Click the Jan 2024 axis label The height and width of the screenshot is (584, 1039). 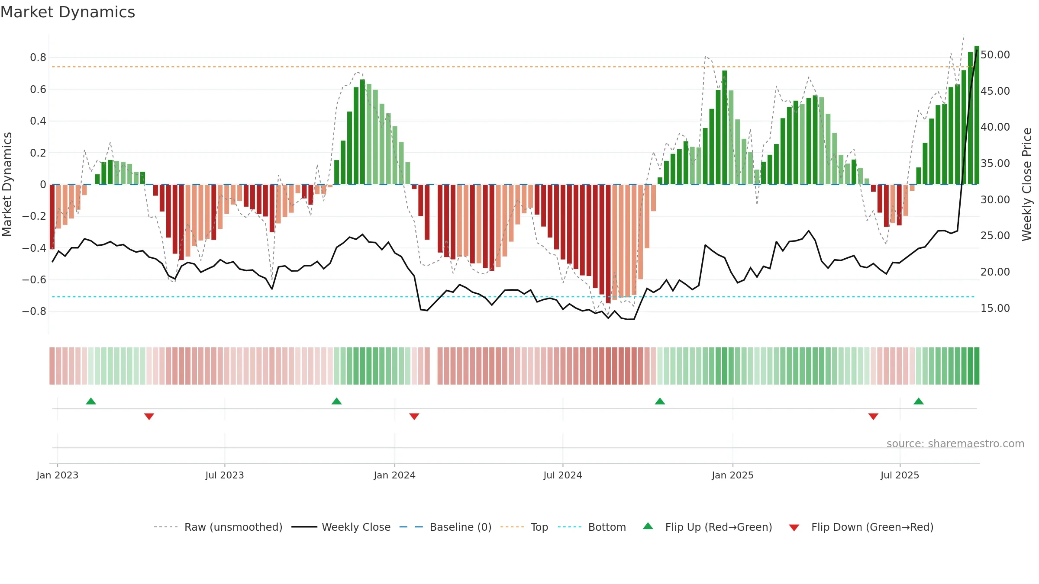395,475
